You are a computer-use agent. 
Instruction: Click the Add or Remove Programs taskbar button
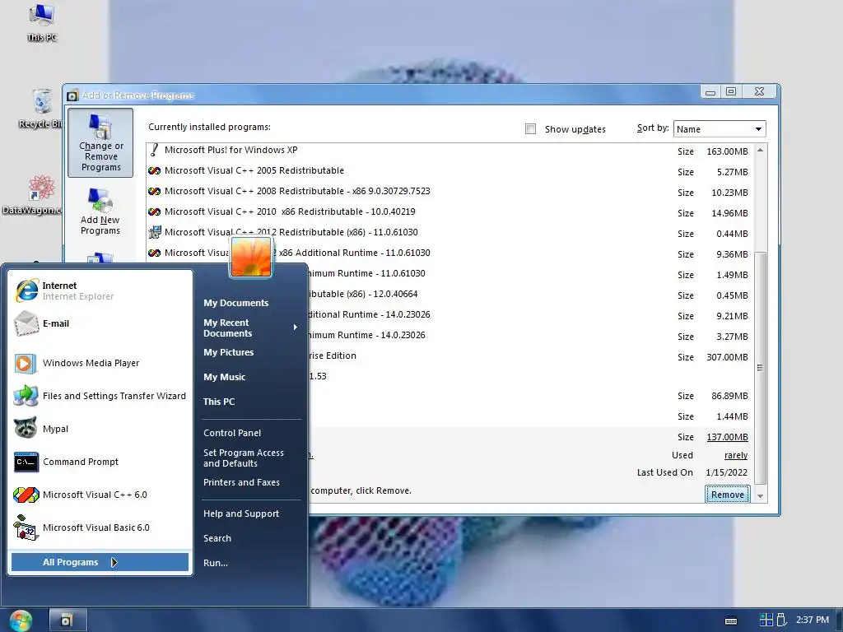click(x=68, y=620)
